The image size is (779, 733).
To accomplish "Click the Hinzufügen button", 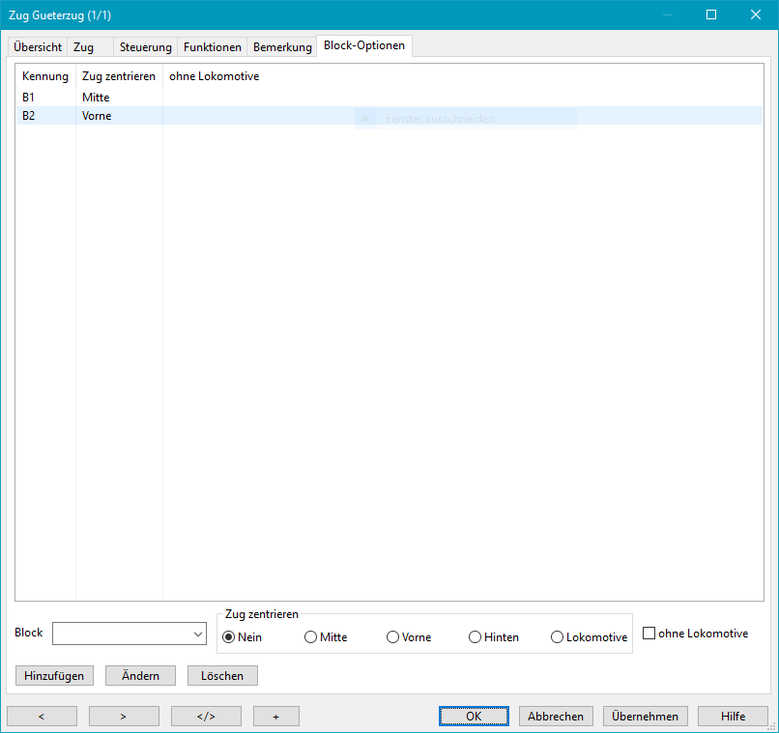I will tap(54, 676).
